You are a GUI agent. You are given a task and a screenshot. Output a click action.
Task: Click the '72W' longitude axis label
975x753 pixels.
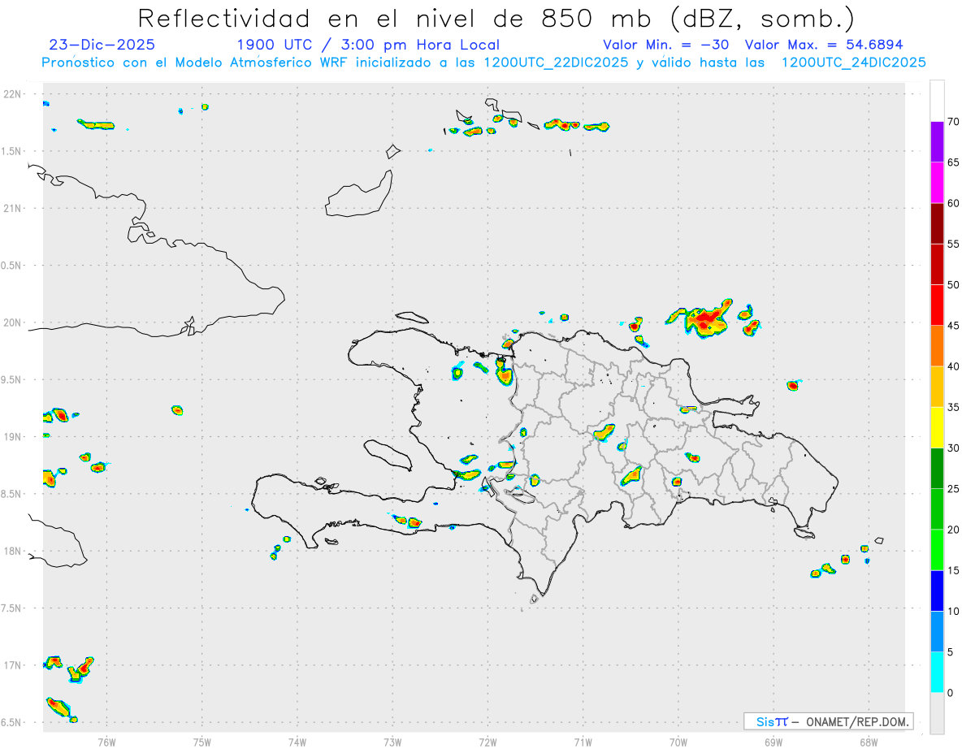click(487, 742)
